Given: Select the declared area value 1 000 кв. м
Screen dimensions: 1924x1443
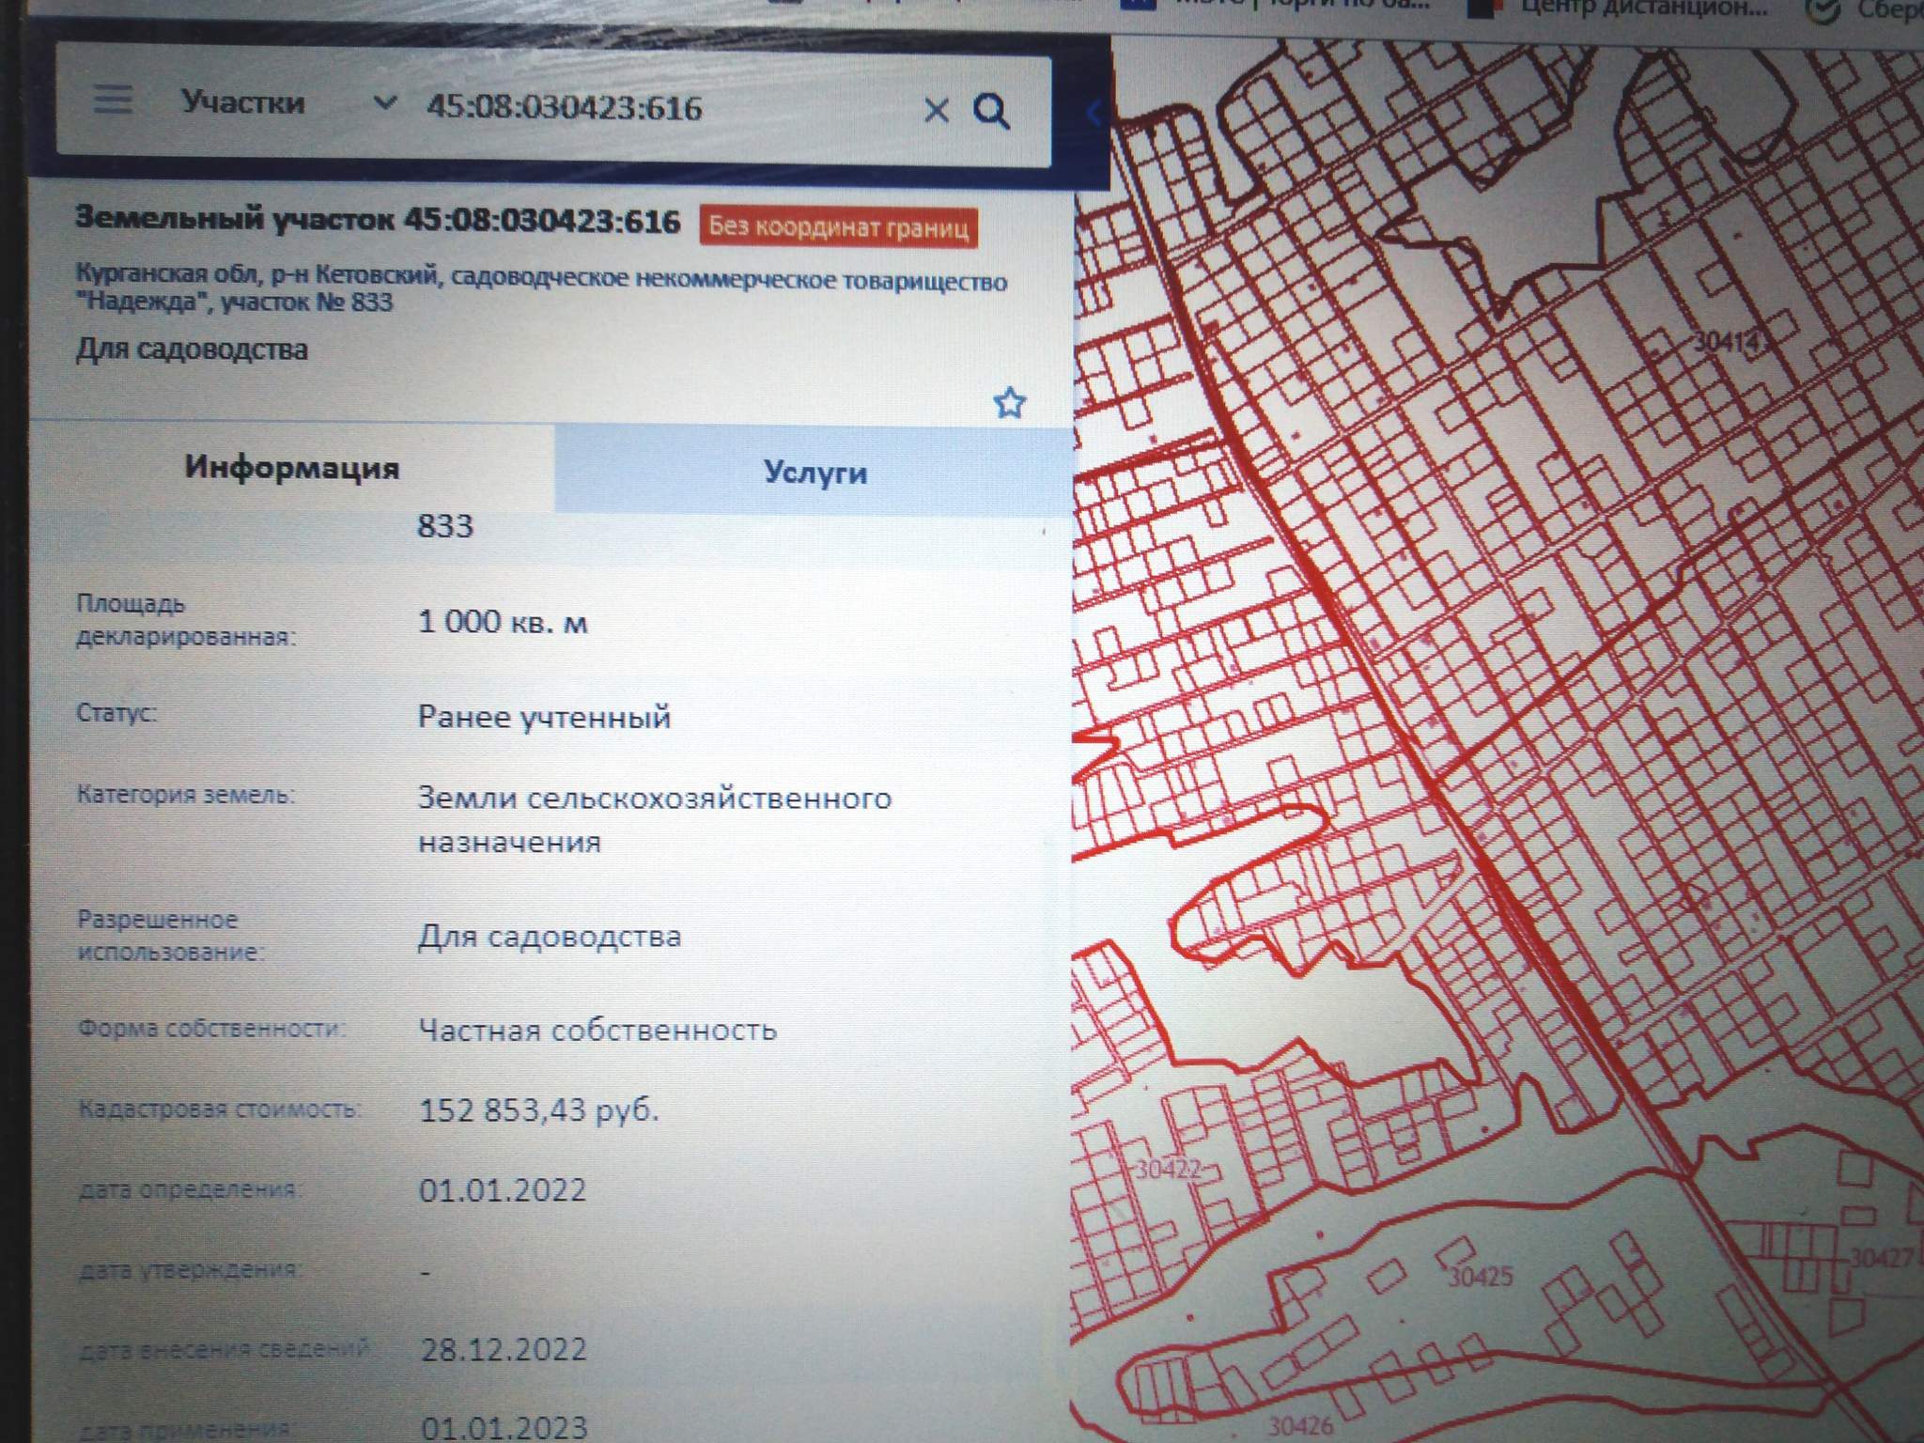Looking at the screenshot, I should pos(503,622).
